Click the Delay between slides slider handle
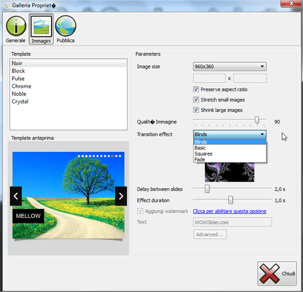Screen dimensions: 303x292 [207, 189]
